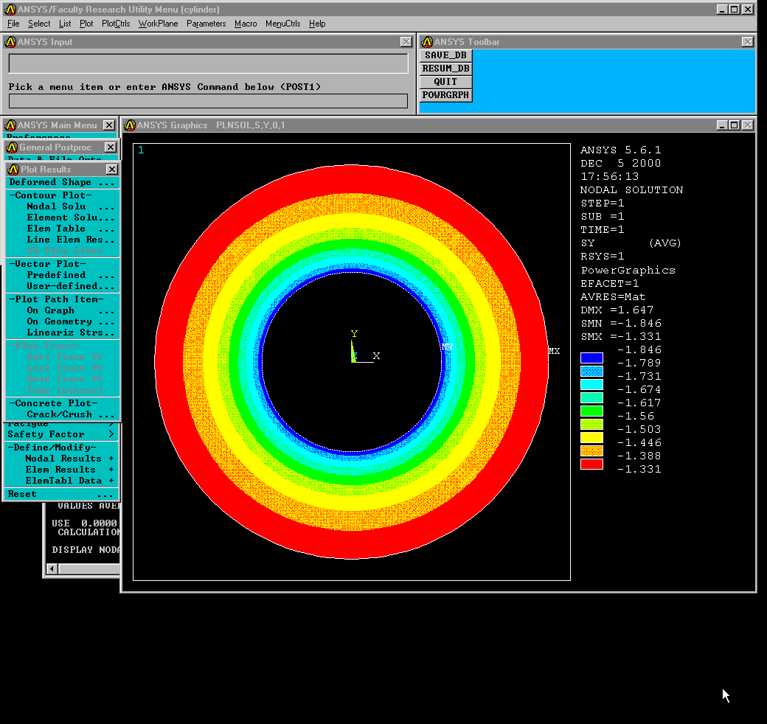Click the ANSYS Input window logo icon
This screenshot has height=724, width=767.
coord(10,42)
